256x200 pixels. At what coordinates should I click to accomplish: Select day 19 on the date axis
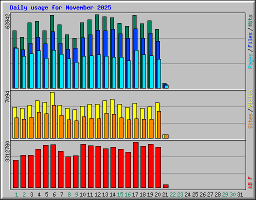150,194
